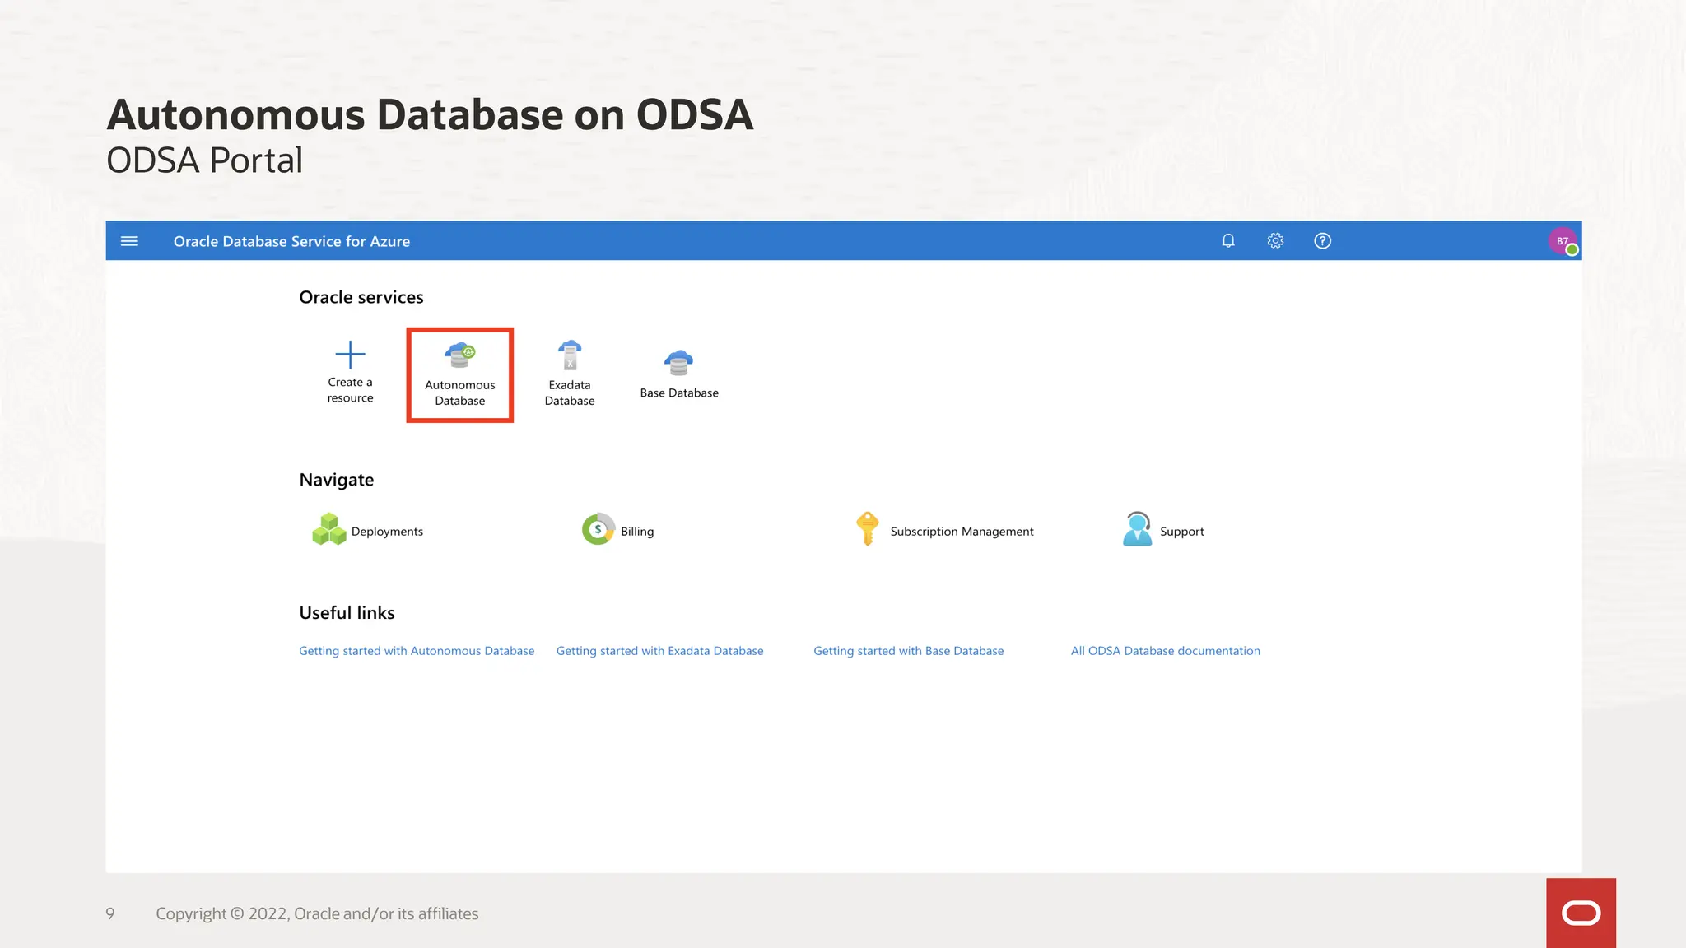
Task: Click the Base Database label text
Action: (679, 393)
